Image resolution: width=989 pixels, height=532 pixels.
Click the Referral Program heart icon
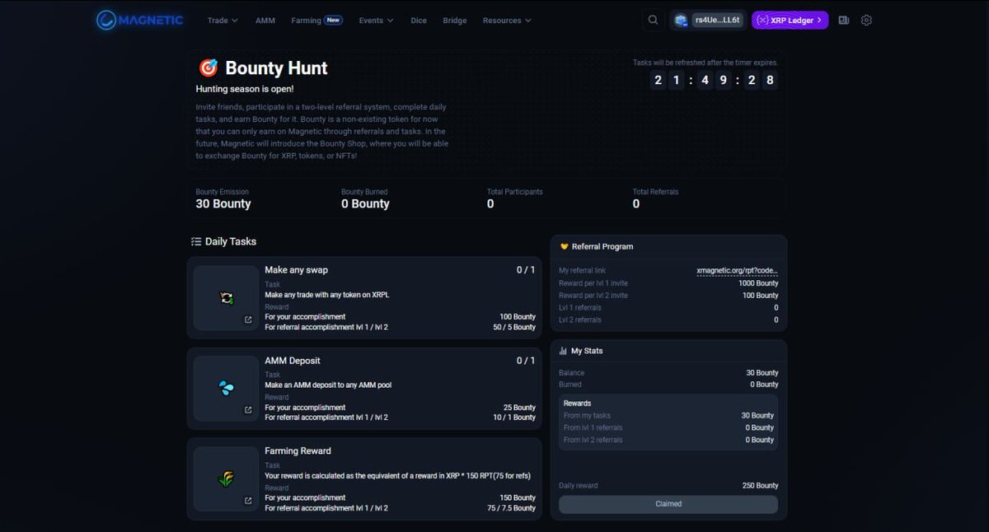[x=564, y=246]
